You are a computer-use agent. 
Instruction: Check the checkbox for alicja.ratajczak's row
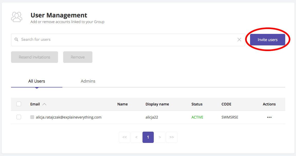tap(19, 117)
